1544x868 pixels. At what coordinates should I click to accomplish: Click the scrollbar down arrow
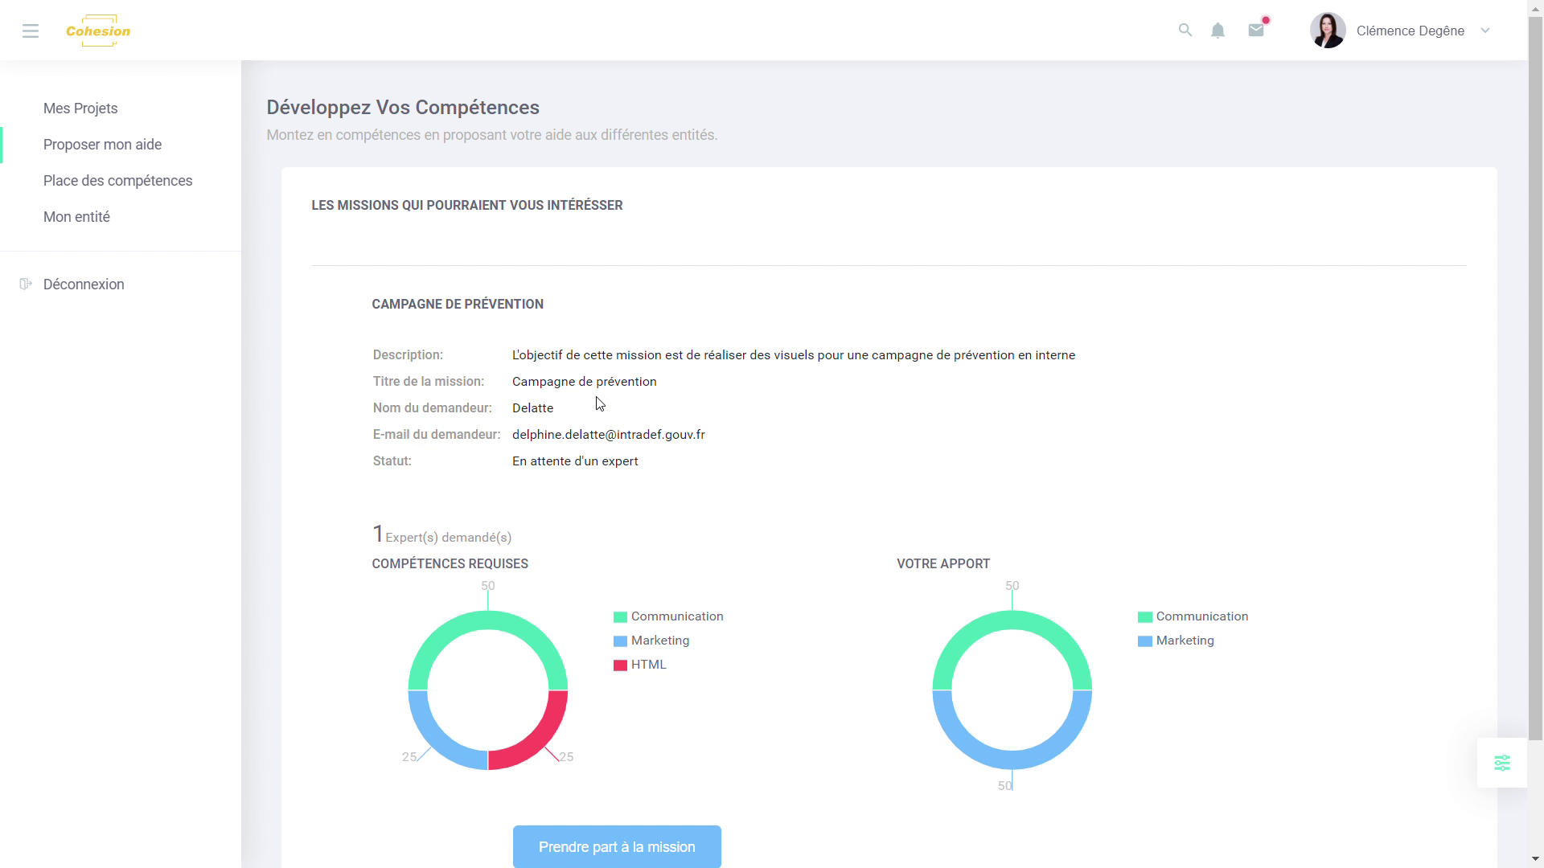[1534, 859]
